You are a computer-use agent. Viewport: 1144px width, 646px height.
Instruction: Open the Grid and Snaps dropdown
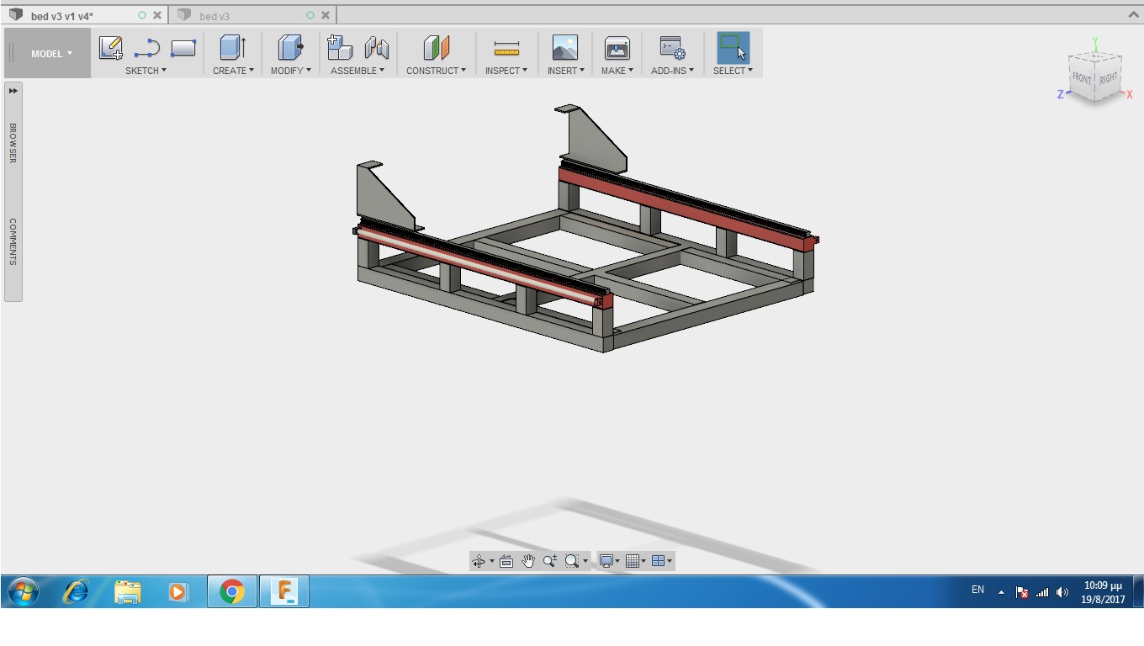click(636, 561)
